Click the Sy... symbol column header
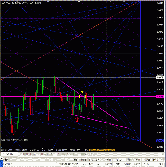166x167 pixels. pos(99,160)
